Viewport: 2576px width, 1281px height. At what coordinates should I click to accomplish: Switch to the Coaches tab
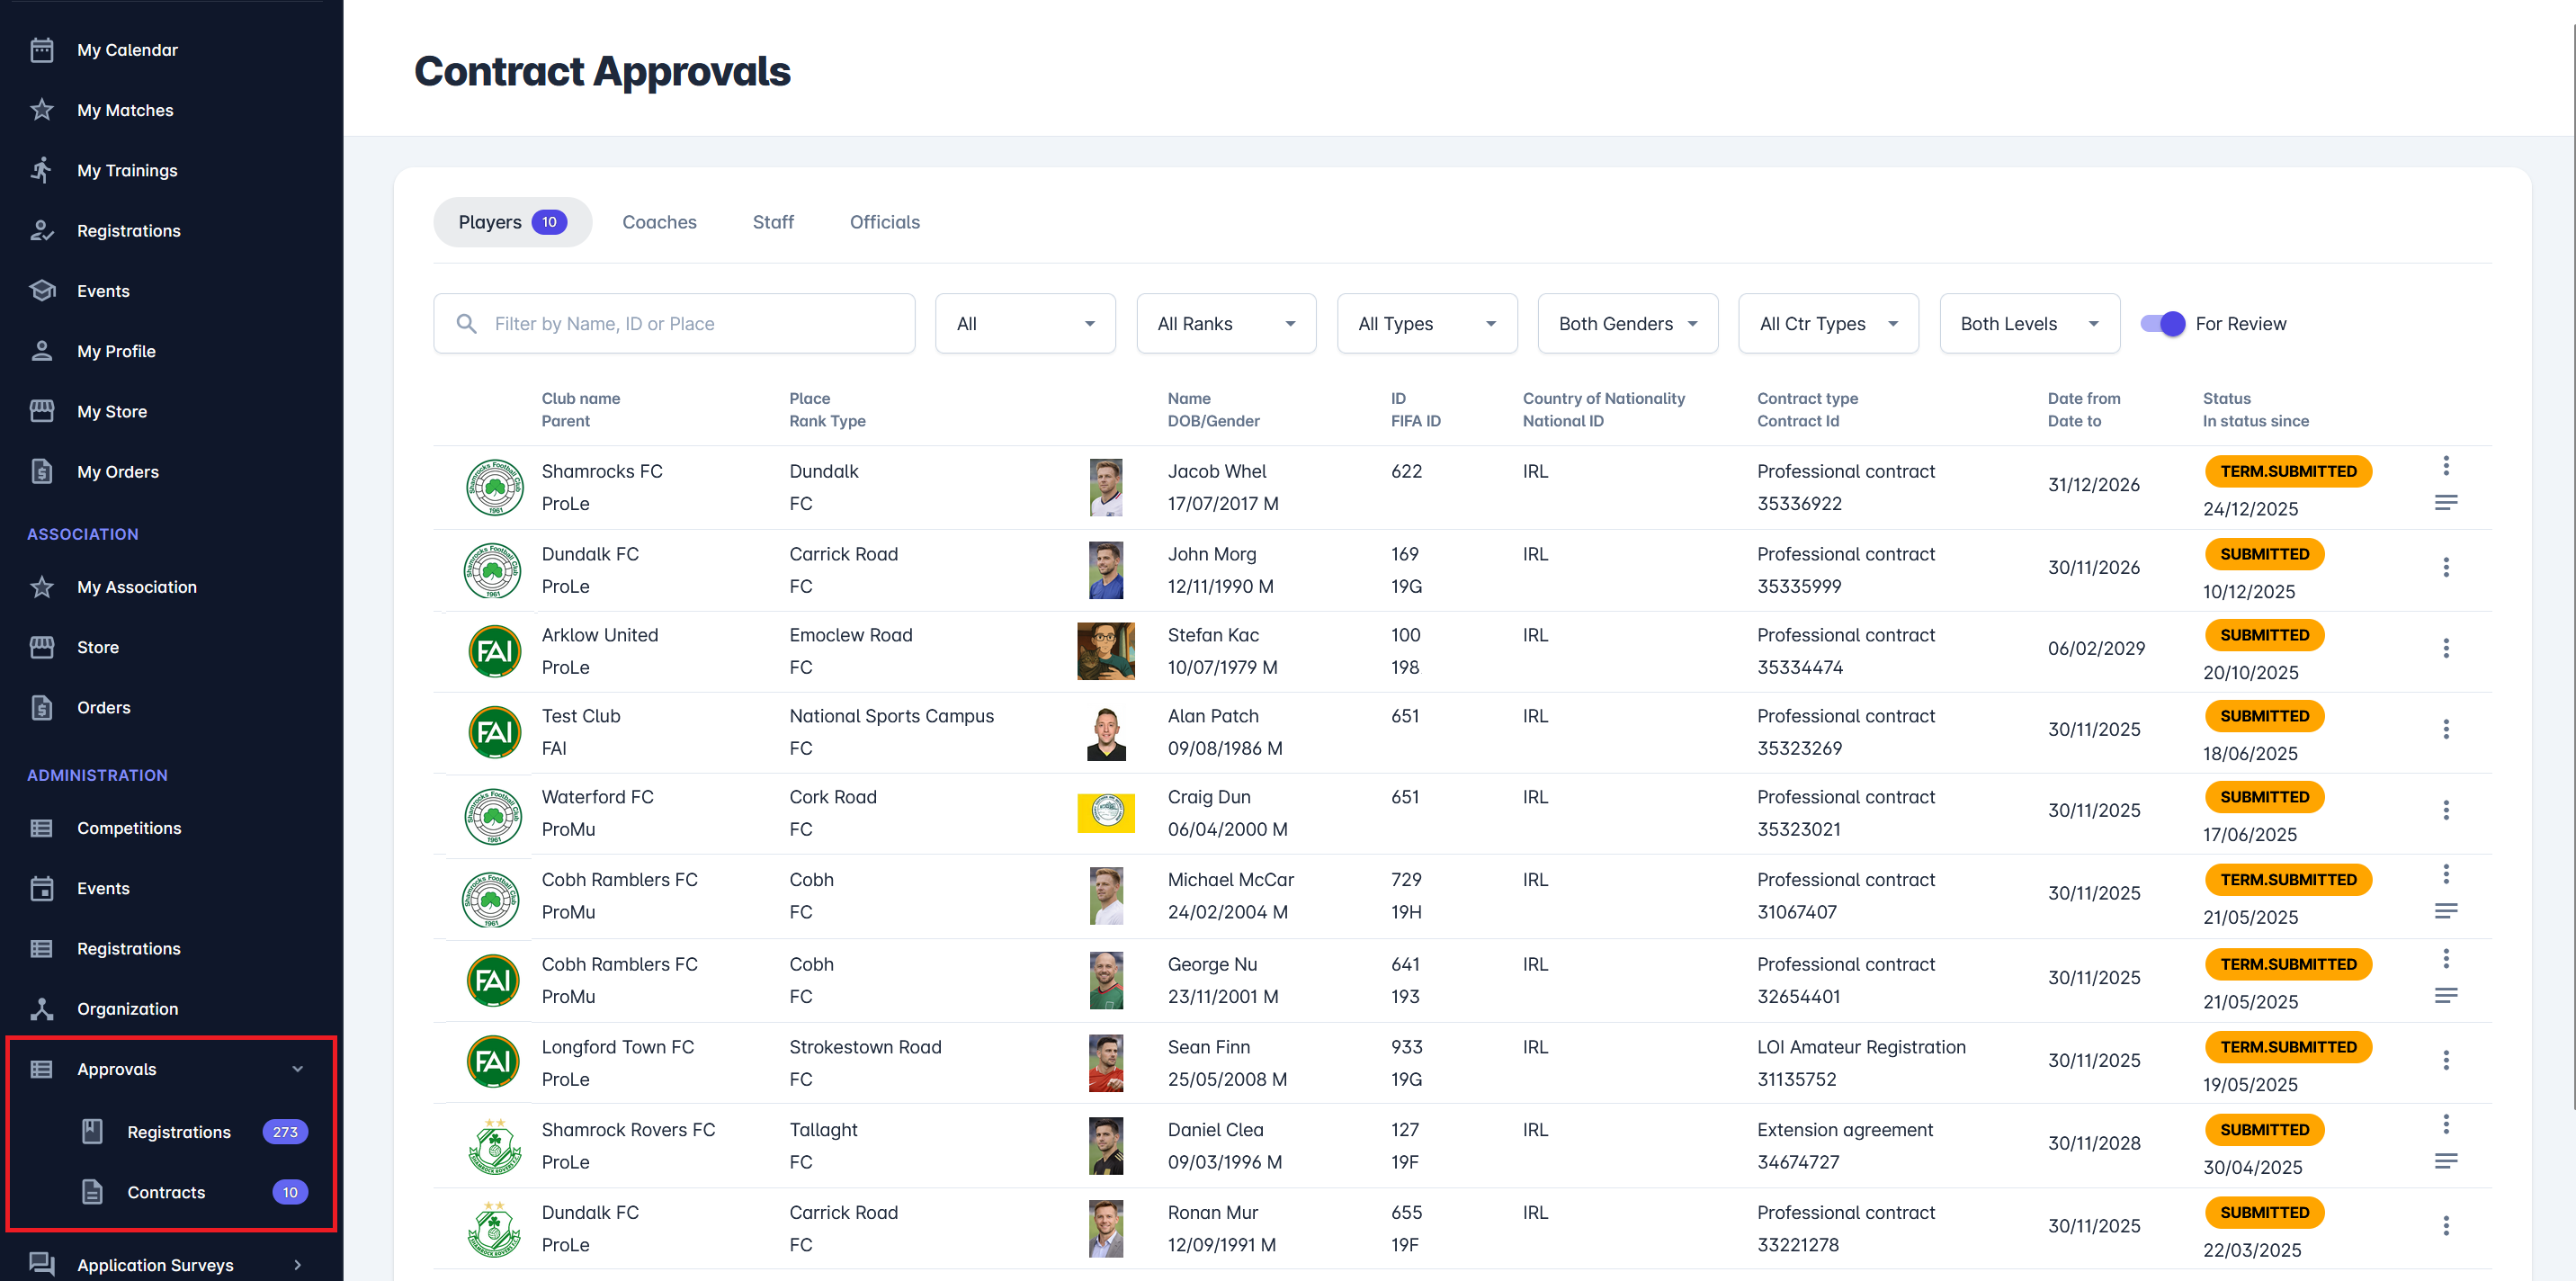[659, 222]
